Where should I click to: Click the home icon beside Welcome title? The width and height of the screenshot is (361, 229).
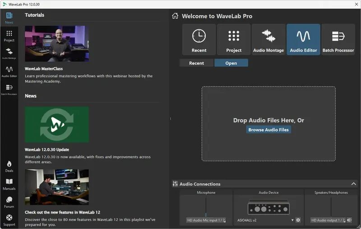click(x=175, y=16)
